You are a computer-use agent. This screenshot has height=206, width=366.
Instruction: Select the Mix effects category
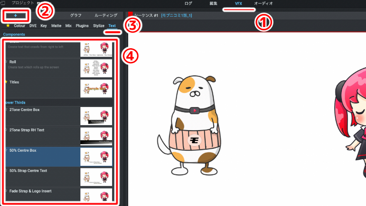tap(68, 26)
